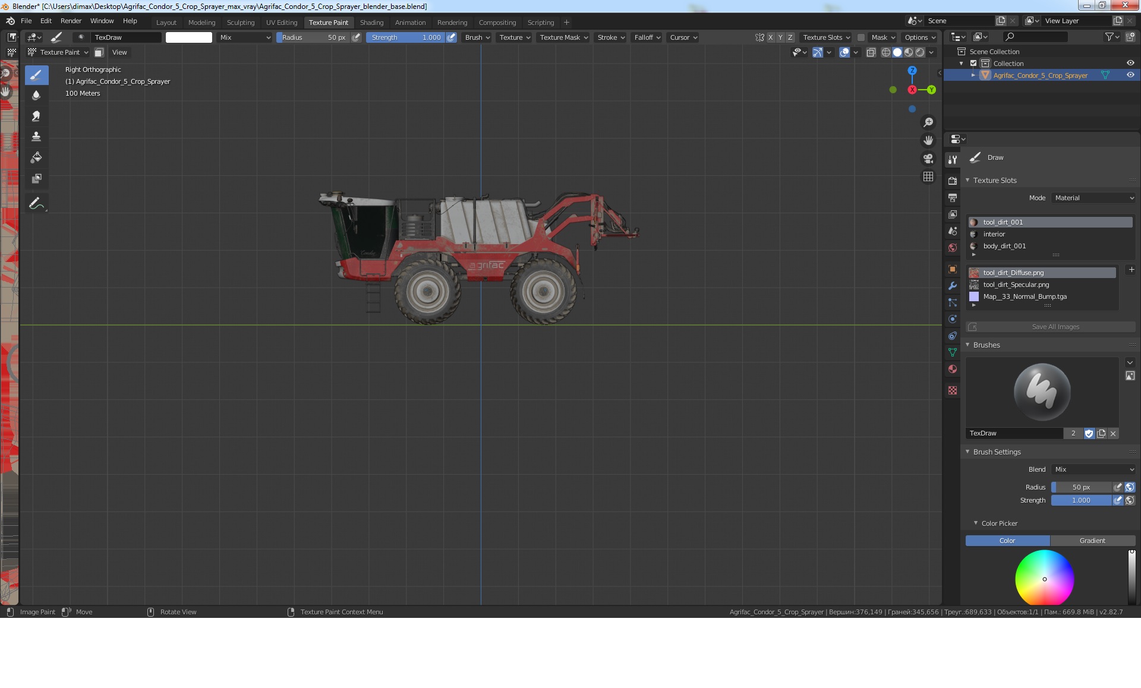Toggle radius pressure sensitivity in header

[356, 37]
